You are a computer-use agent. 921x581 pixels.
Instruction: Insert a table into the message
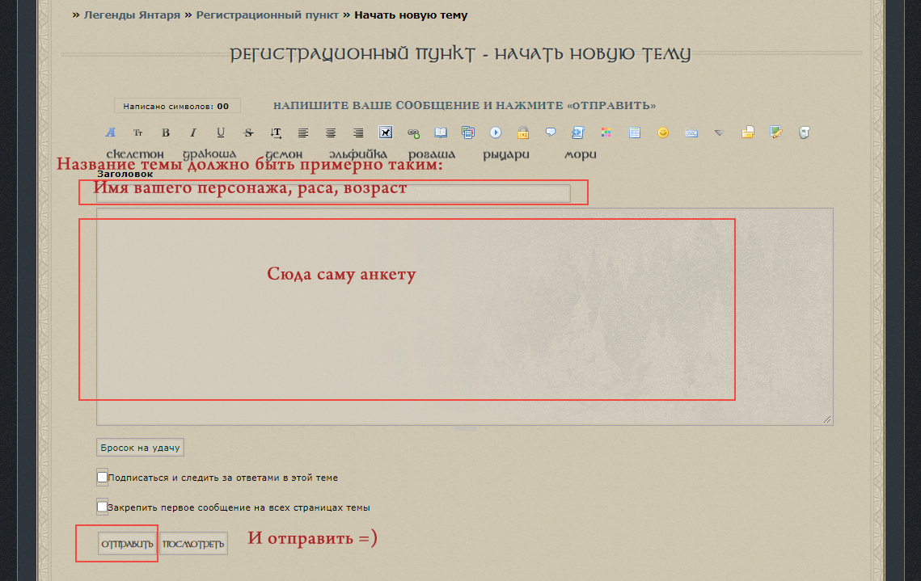pos(633,133)
